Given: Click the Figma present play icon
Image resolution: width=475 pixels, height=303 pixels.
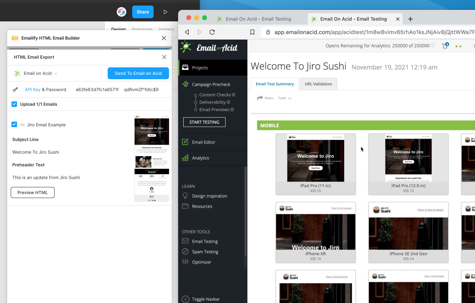Looking at the screenshot, I should [x=165, y=12].
